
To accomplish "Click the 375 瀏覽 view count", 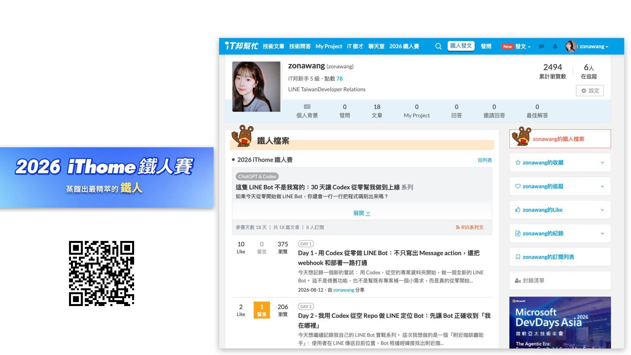I will tap(283, 248).
